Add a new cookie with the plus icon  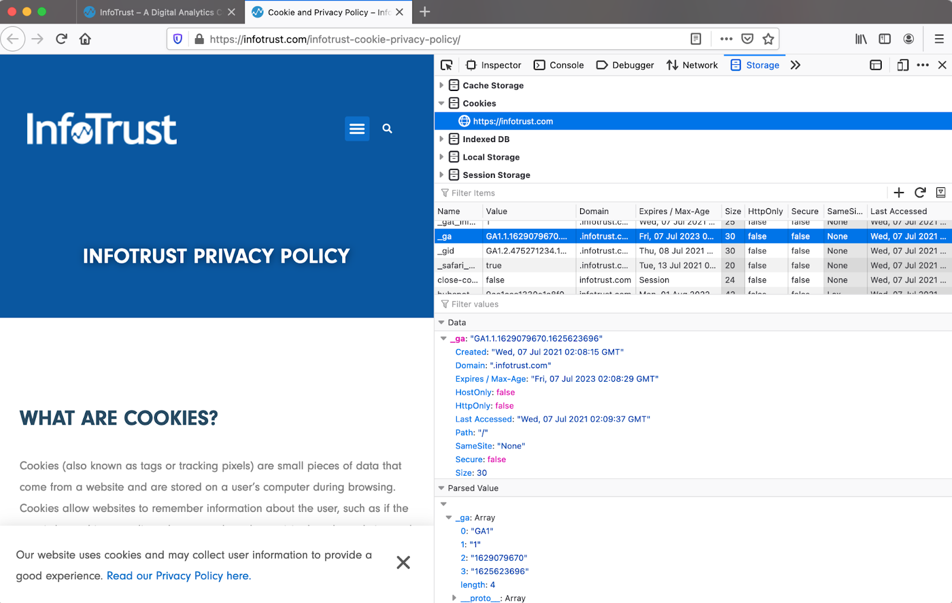pos(899,192)
